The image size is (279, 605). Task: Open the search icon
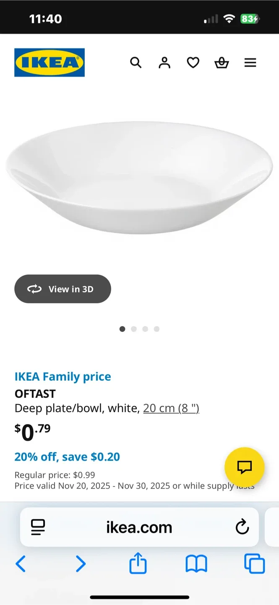(136, 62)
